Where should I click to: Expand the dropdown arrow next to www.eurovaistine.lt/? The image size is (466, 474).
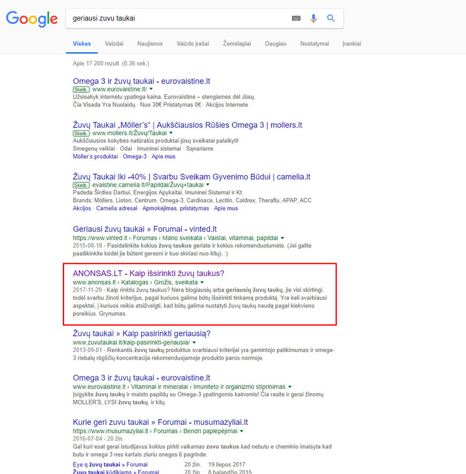(x=151, y=89)
